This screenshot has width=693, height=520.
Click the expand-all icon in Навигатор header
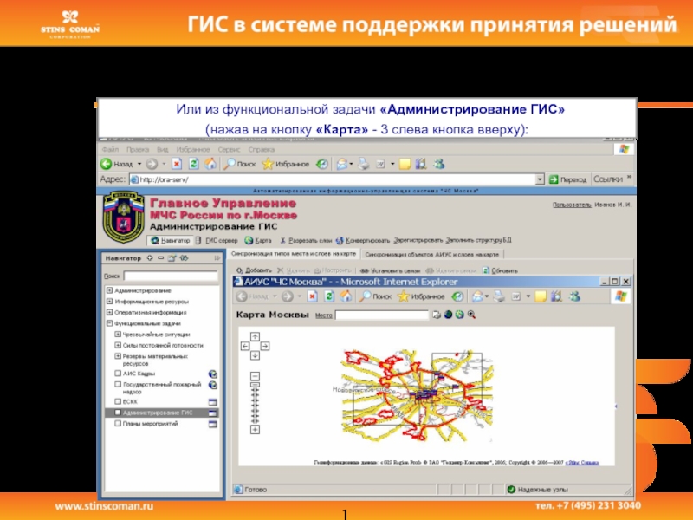[150, 257]
